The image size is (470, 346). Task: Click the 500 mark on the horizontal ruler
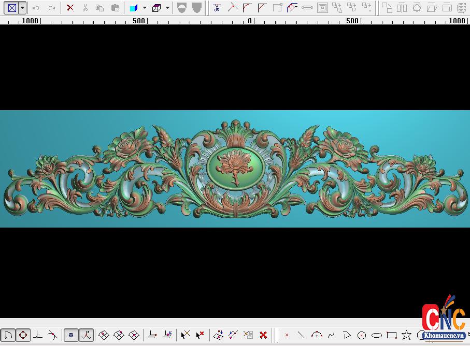tap(352, 21)
